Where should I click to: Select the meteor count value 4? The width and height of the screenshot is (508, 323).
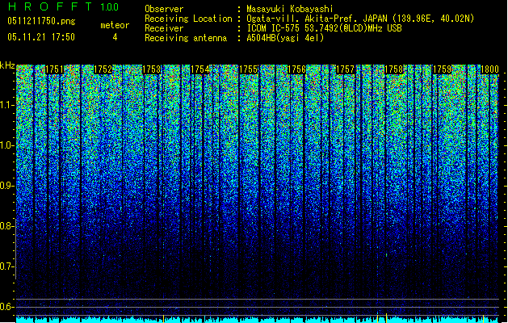(115, 37)
